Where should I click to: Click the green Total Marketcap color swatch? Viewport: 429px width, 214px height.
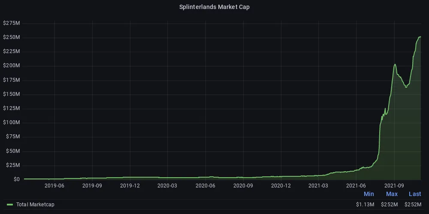10,205
